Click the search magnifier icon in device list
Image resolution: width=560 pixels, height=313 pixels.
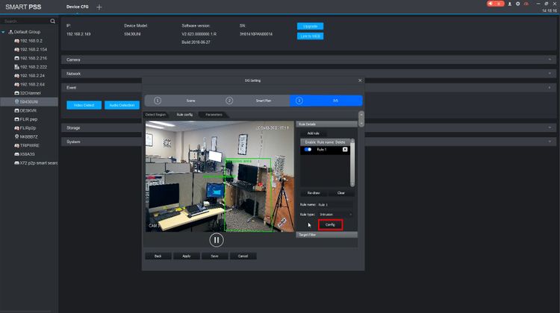pos(53,21)
